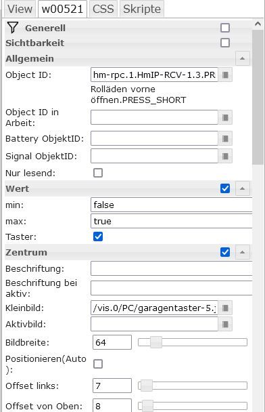Adjust the Offset von Oben slider
The width and height of the screenshot is (265, 412).
pos(193,406)
